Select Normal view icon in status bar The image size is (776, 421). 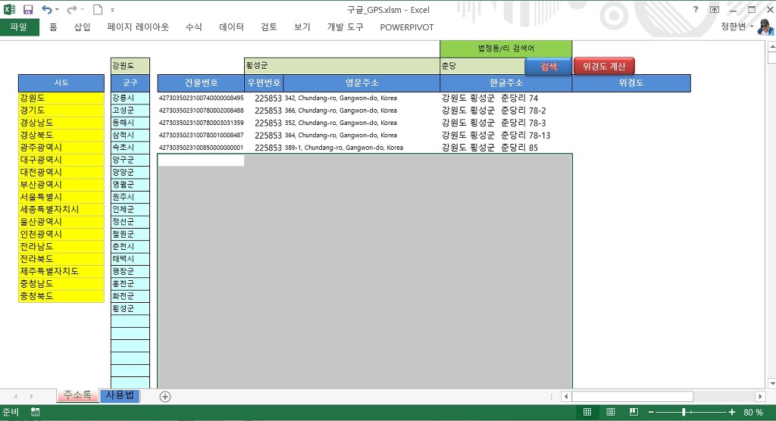click(x=587, y=413)
